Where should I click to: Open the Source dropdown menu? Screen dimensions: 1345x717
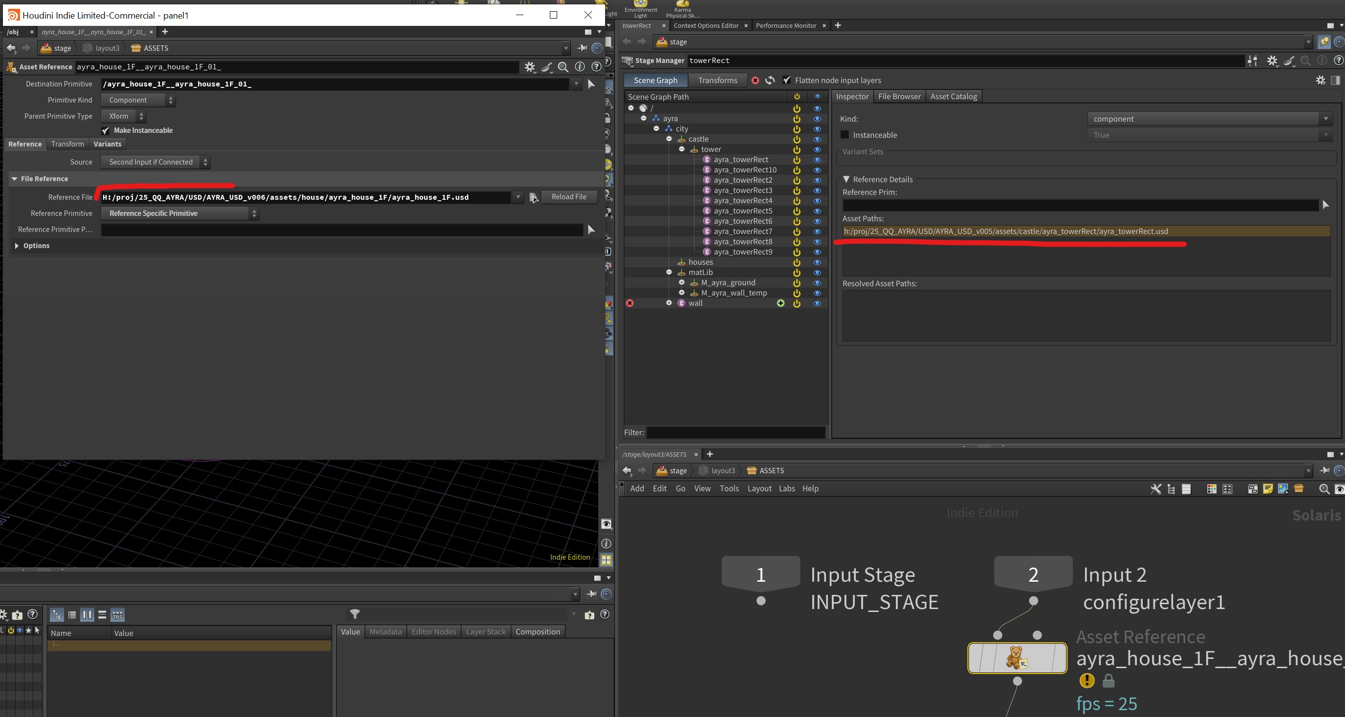(155, 162)
